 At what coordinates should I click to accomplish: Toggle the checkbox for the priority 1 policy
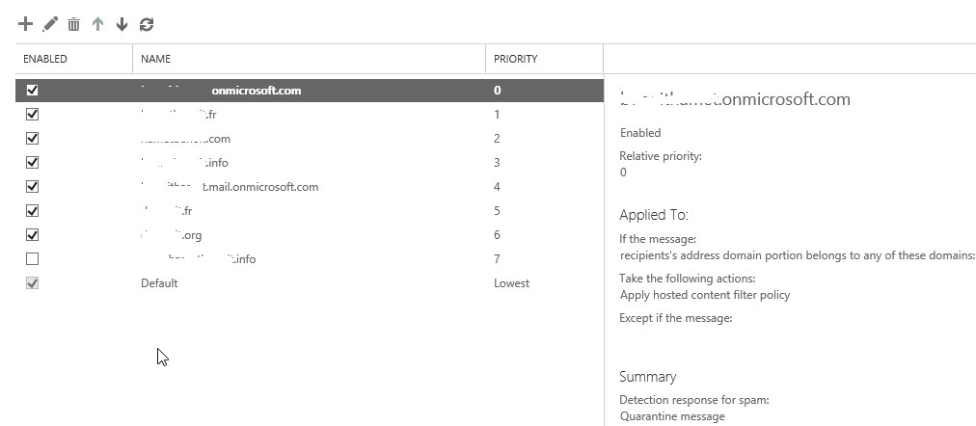(x=33, y=114)
